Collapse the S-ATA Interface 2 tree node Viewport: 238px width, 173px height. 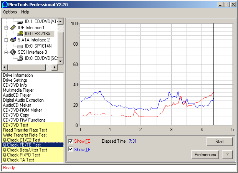coord(6,40)
